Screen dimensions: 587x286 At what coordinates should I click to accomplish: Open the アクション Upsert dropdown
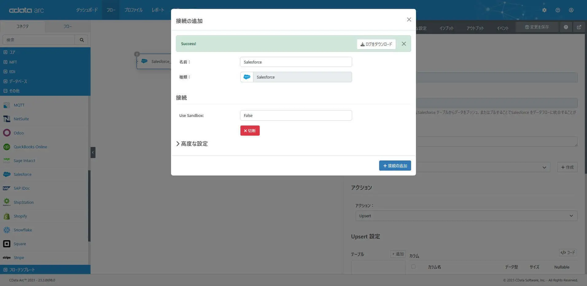click(466, 216)
